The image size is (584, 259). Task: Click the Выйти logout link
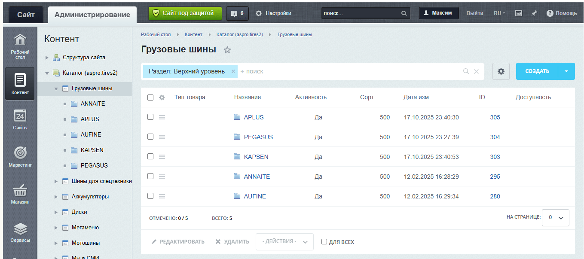(474, 13)
